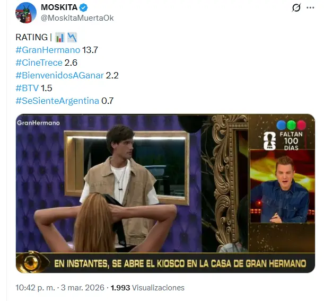Click the downward trend chart emoji

[72, 38]
